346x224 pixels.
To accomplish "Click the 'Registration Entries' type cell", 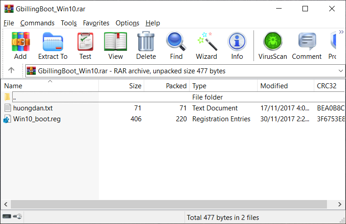I will [221, 119].
